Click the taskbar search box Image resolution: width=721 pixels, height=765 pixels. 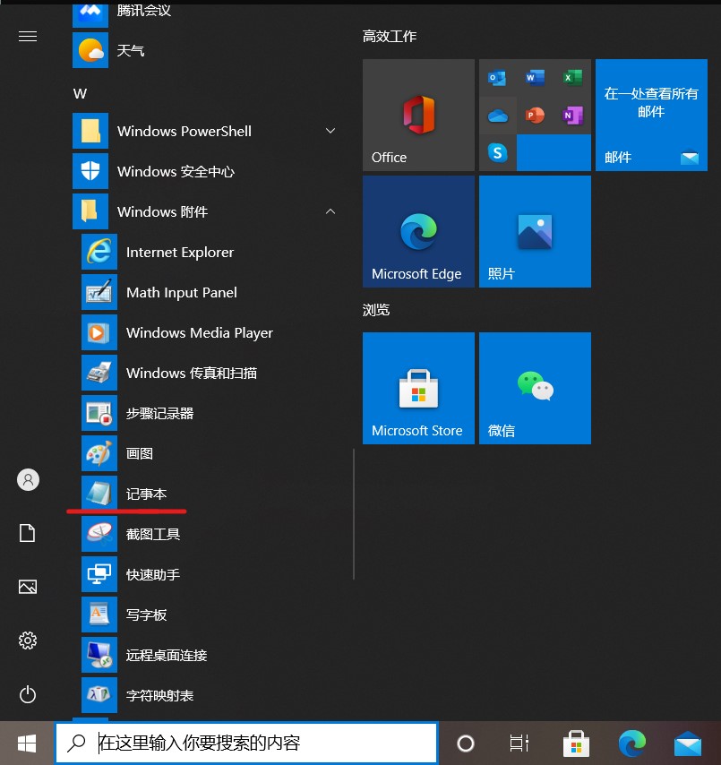coord(246,743)
